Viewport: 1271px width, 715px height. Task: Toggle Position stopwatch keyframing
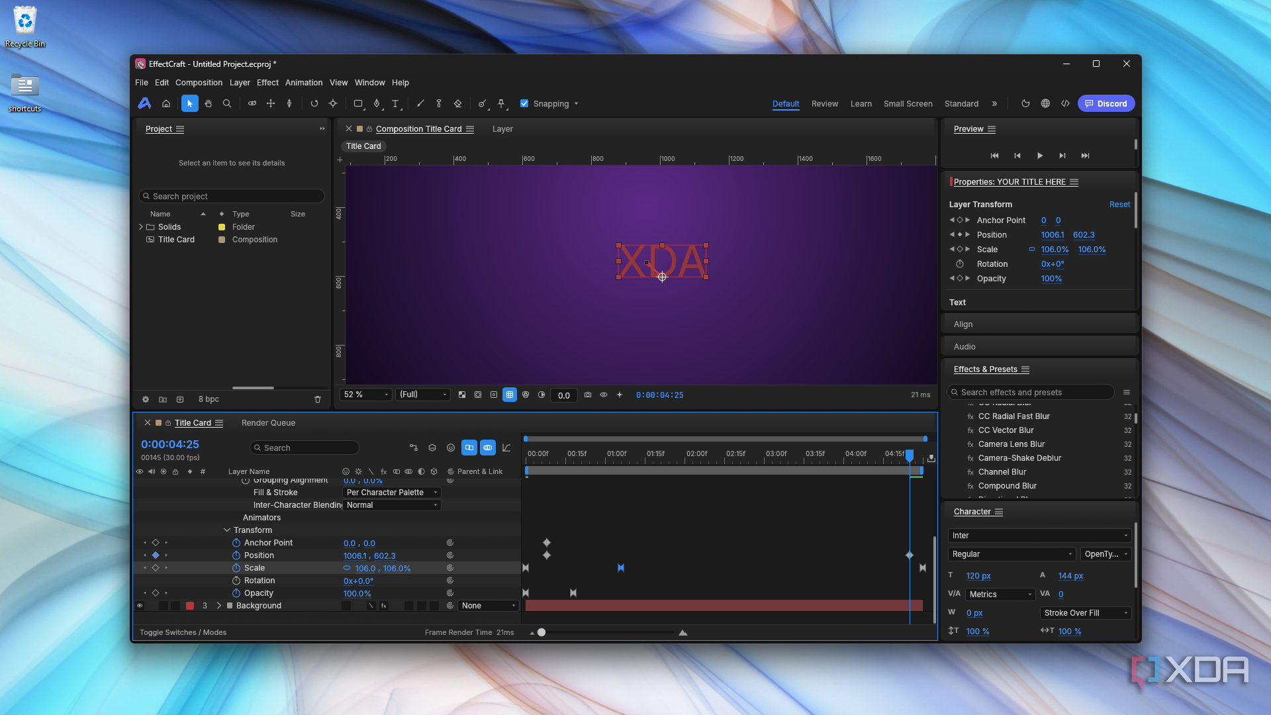pyautogui.click(x=236, y=555)
